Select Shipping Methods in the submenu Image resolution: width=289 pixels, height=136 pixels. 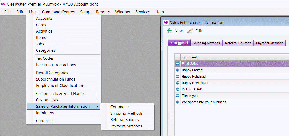click(127, 113)
